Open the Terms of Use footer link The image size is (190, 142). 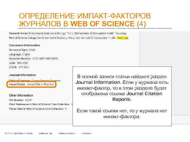(x=45, y=133)
